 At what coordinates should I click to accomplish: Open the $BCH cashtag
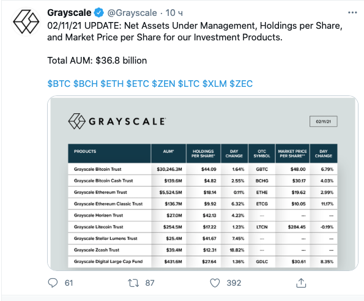(x=86, y=84)
